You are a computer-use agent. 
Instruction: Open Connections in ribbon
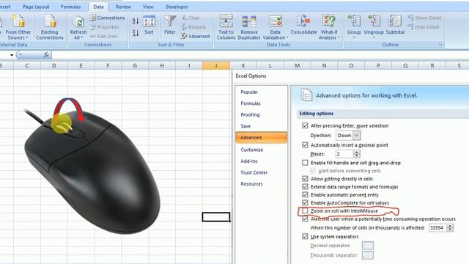coord(107,18)
